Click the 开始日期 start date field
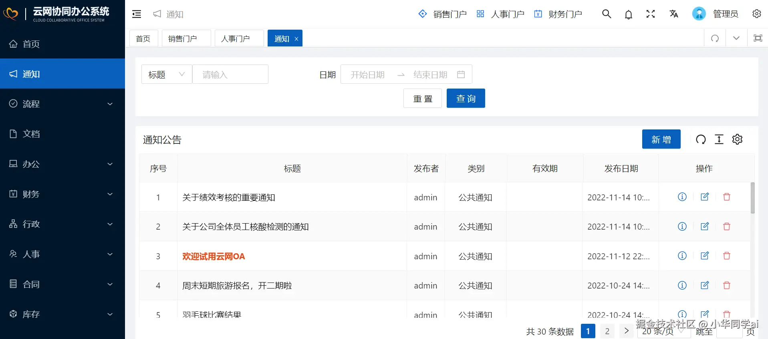 368,75
